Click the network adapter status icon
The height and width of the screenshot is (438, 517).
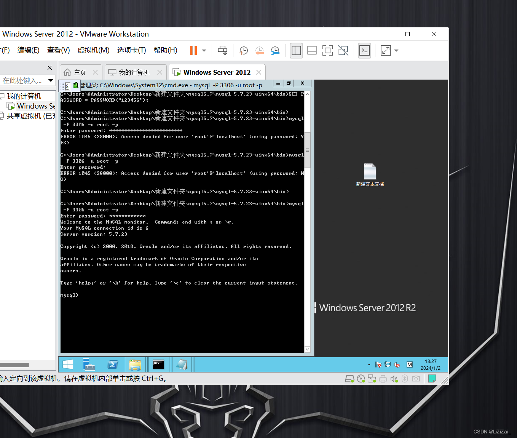(372, 379)
